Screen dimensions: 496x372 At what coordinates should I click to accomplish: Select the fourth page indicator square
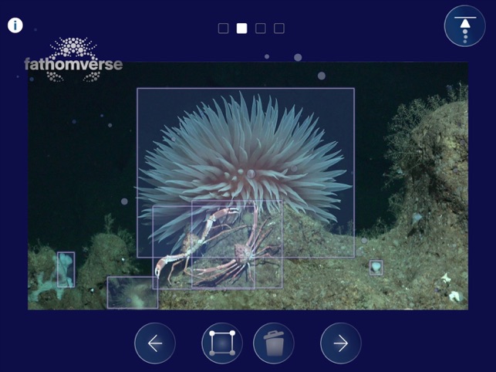(279, 29)
